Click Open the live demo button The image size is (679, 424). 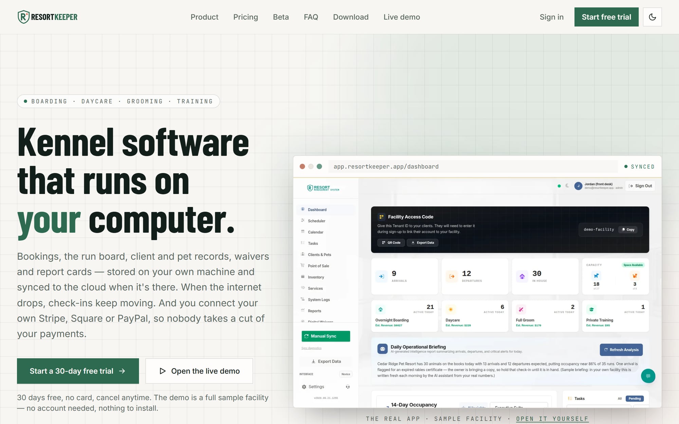(199, 371)
